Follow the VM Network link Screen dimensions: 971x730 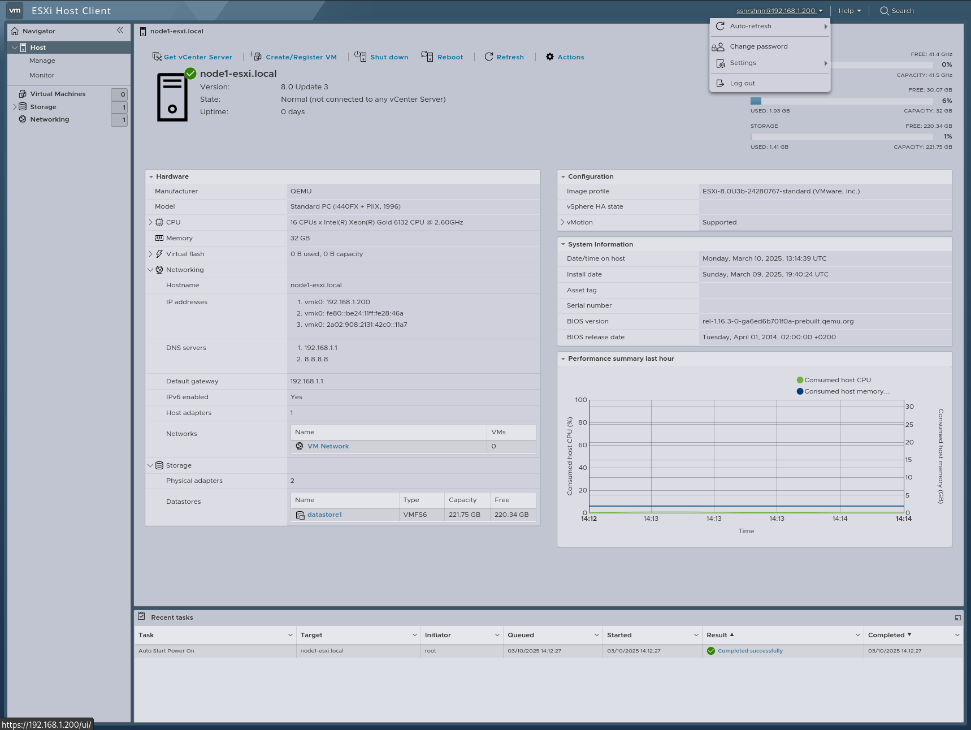(328, 446)
